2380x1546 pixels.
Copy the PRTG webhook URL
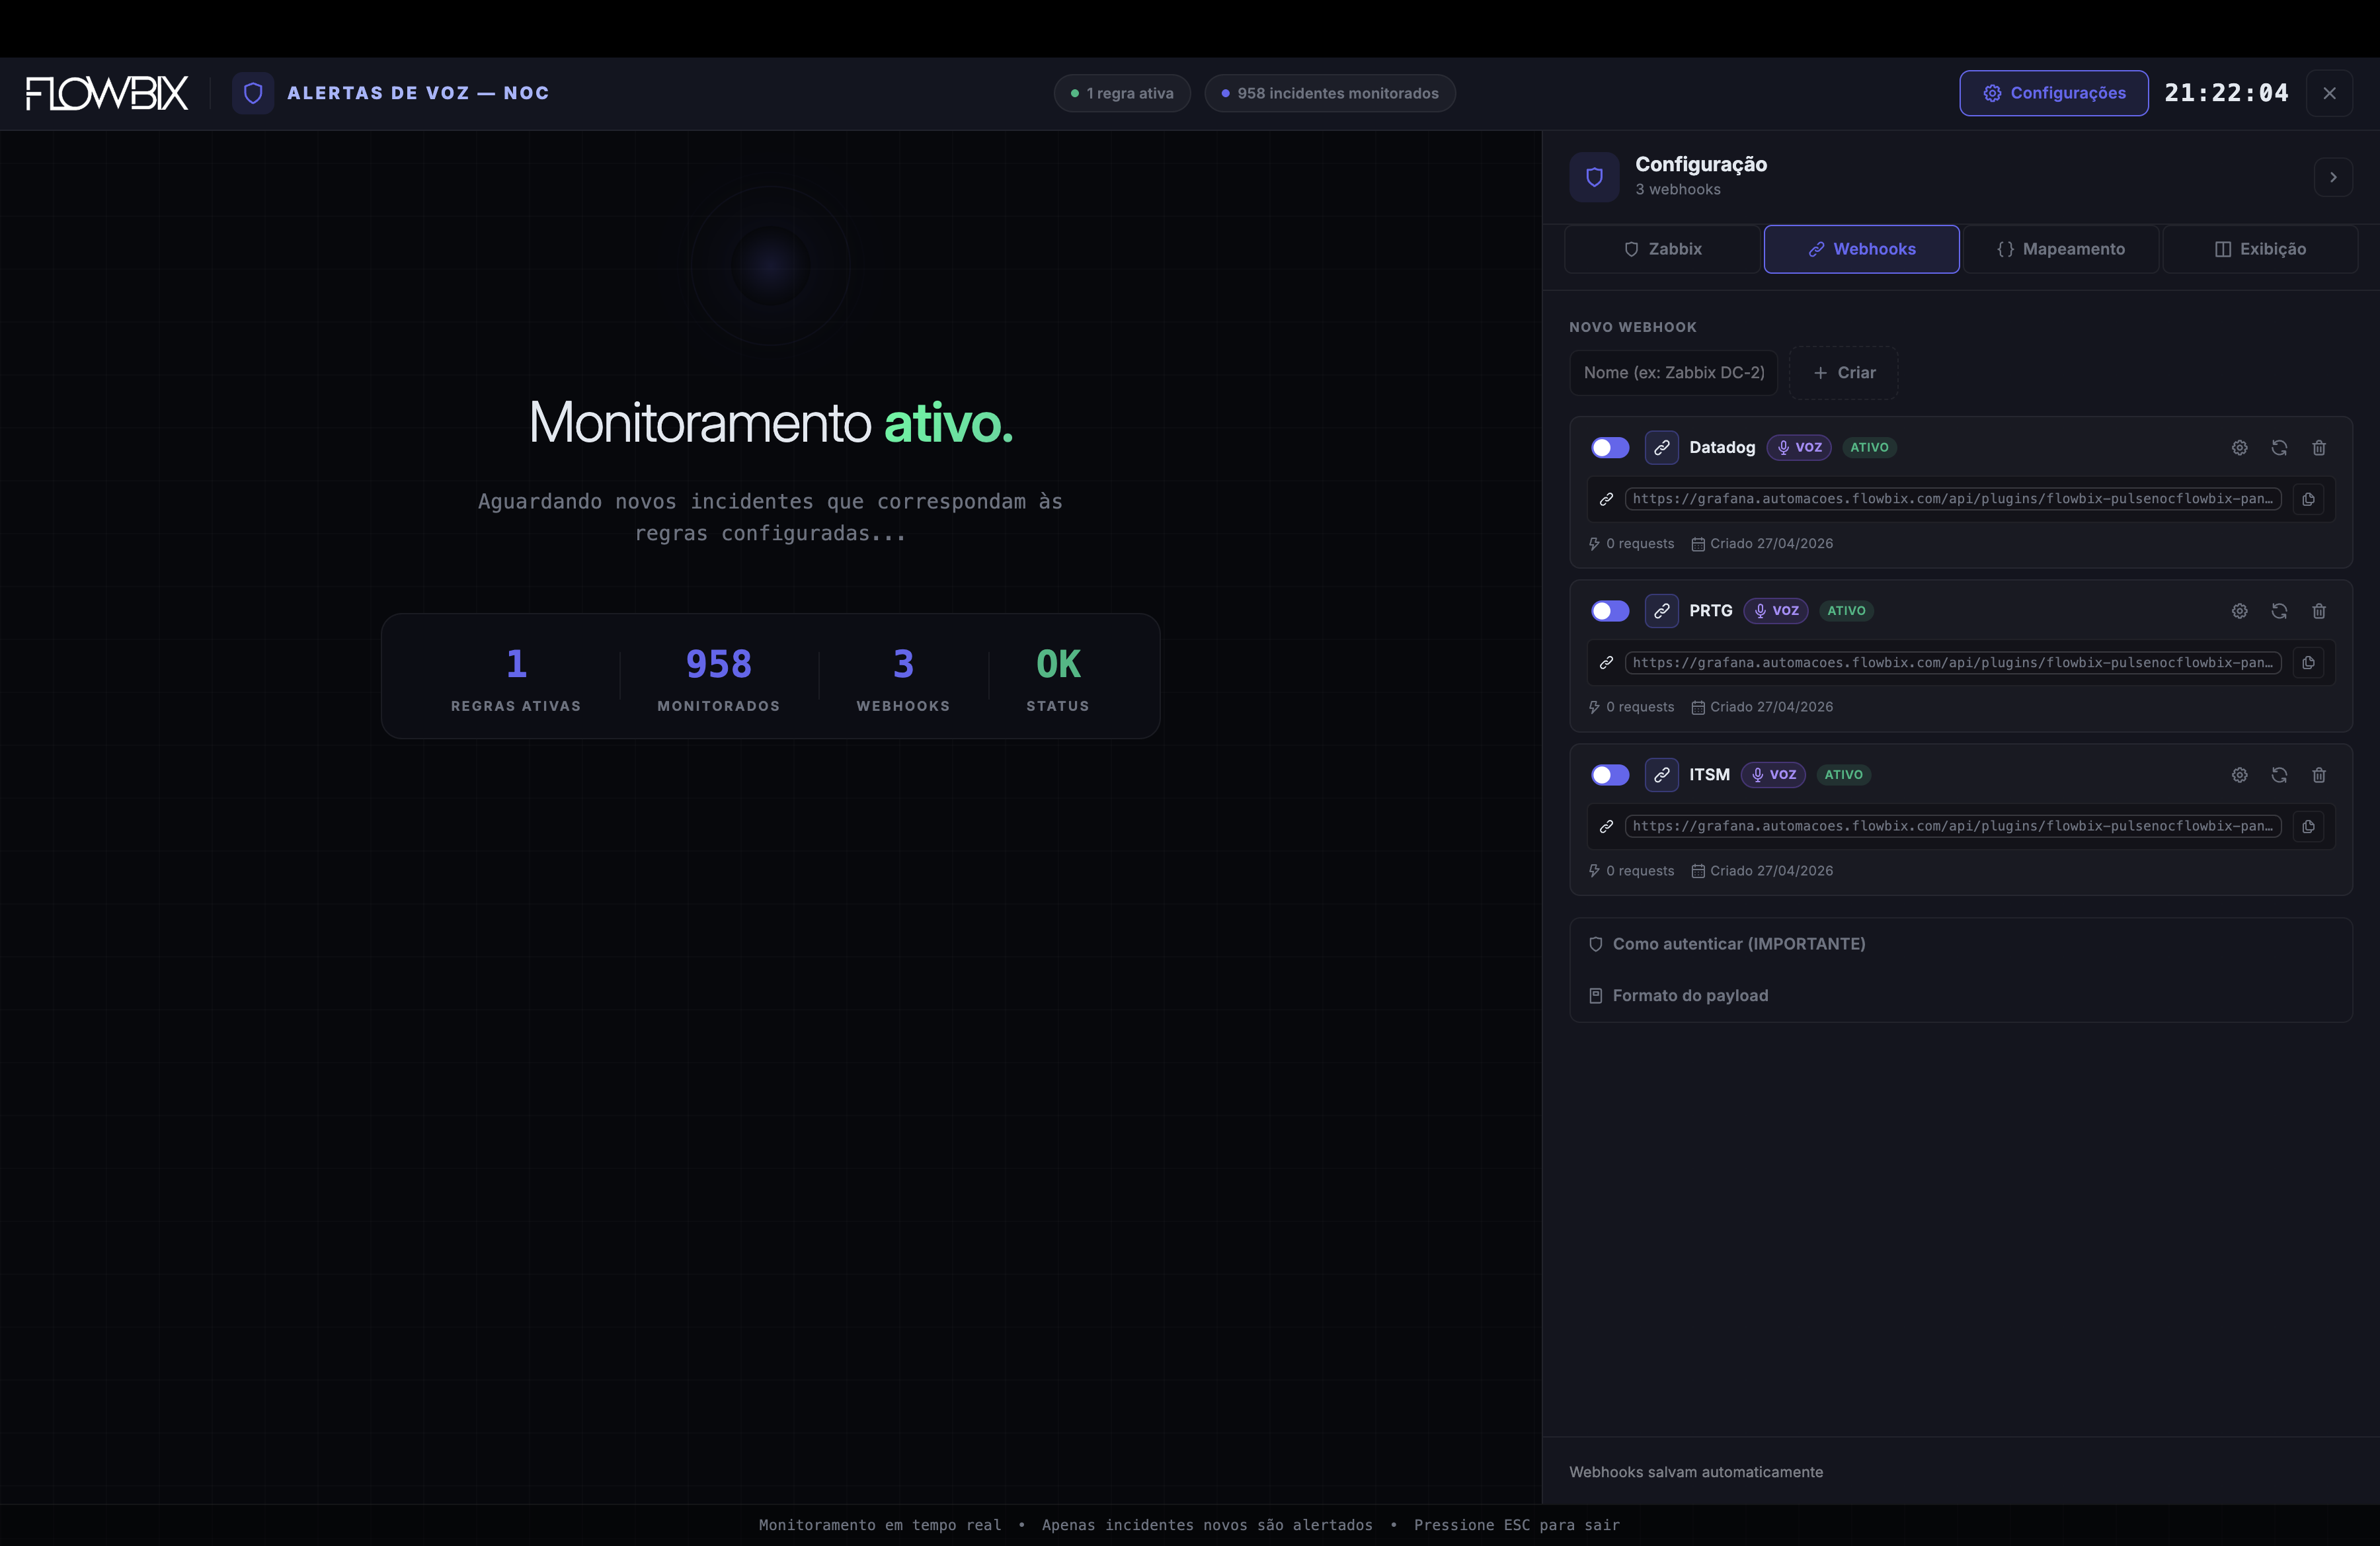[x=2308, y=663]
